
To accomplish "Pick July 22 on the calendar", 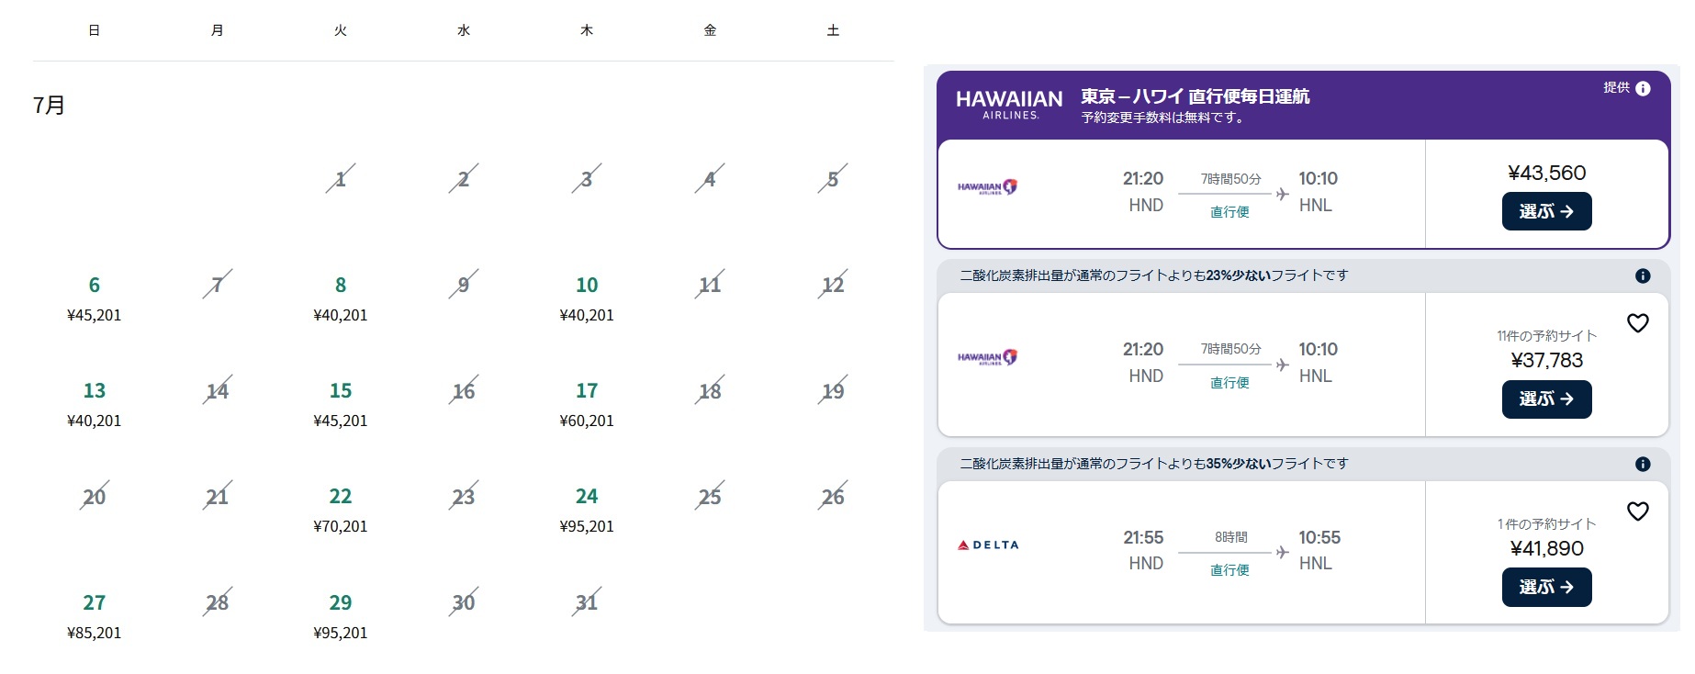I will 341,510.
